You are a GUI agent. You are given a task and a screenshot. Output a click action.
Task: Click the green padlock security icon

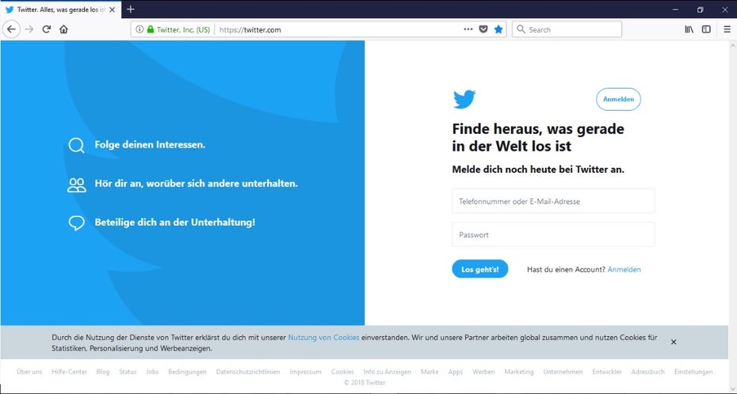pyautogui.click(x=151, y=29)
